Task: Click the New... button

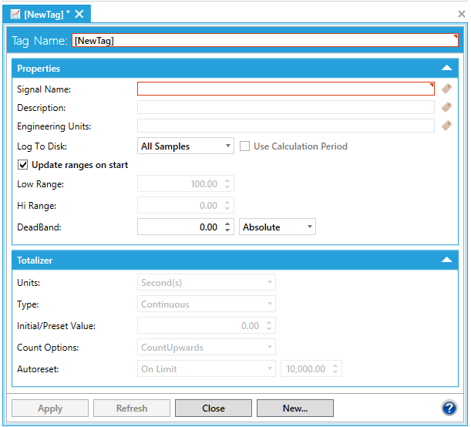Action: (294, 409)
